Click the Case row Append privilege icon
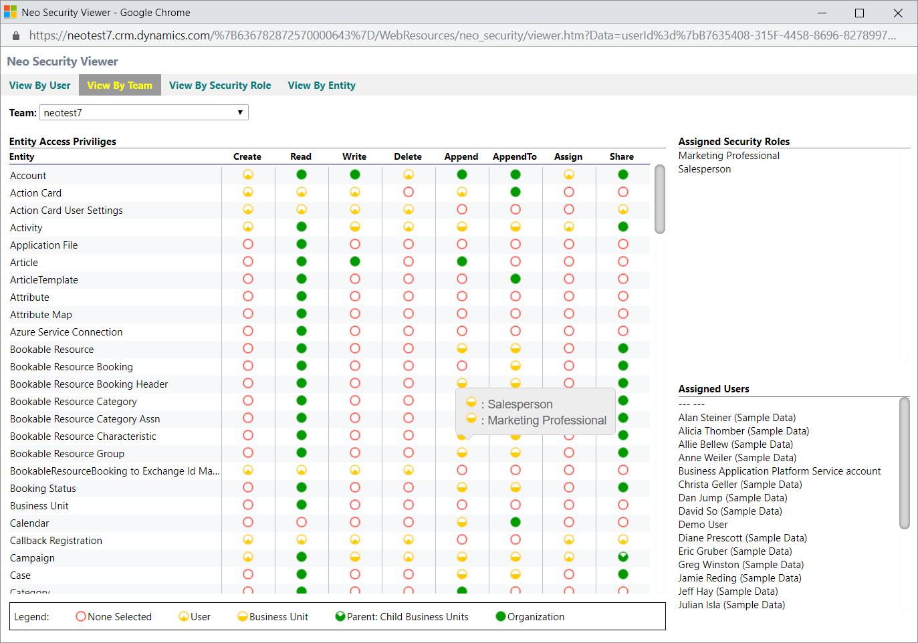Image resolution: width=918 pixels, height=643 pixels. point(462,574)
